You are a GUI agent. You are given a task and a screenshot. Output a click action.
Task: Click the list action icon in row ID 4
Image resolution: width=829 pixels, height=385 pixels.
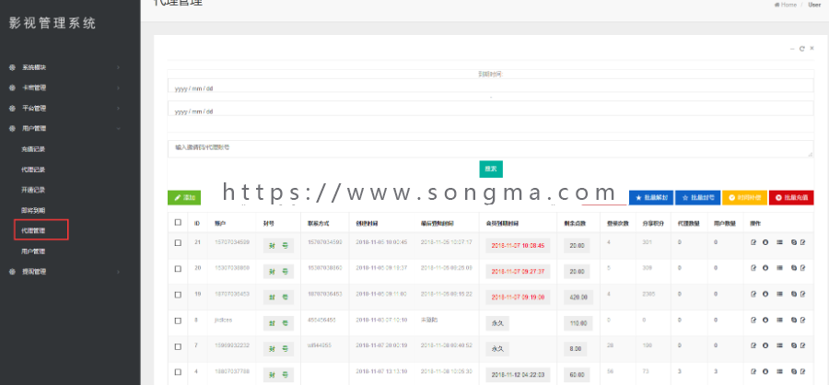point(779,372)
